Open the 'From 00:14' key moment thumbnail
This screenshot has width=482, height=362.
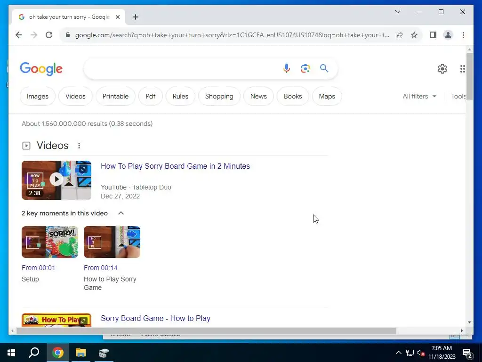(112, 242)
